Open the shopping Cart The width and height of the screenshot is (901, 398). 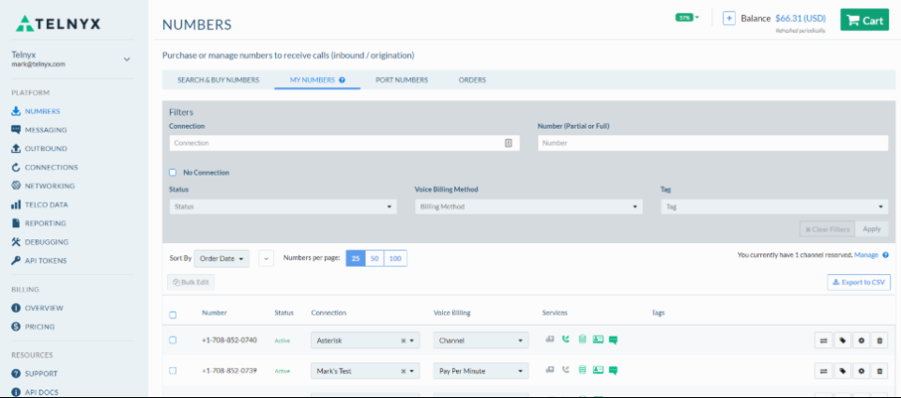[863, 19]
